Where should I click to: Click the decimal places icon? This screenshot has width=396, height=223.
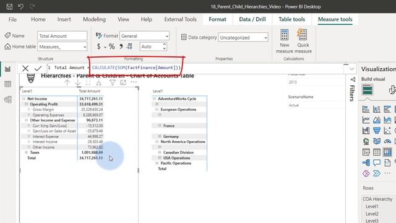tap(129, 46)
